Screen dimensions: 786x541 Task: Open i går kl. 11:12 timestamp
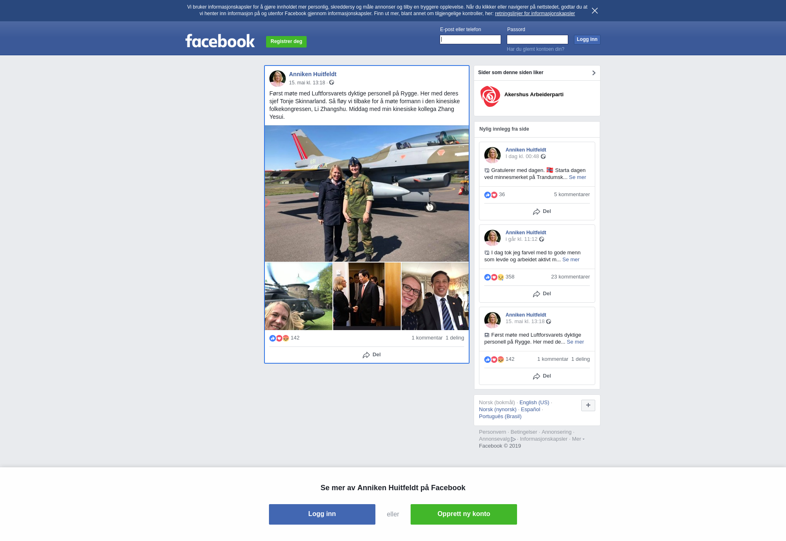(522, 239)
